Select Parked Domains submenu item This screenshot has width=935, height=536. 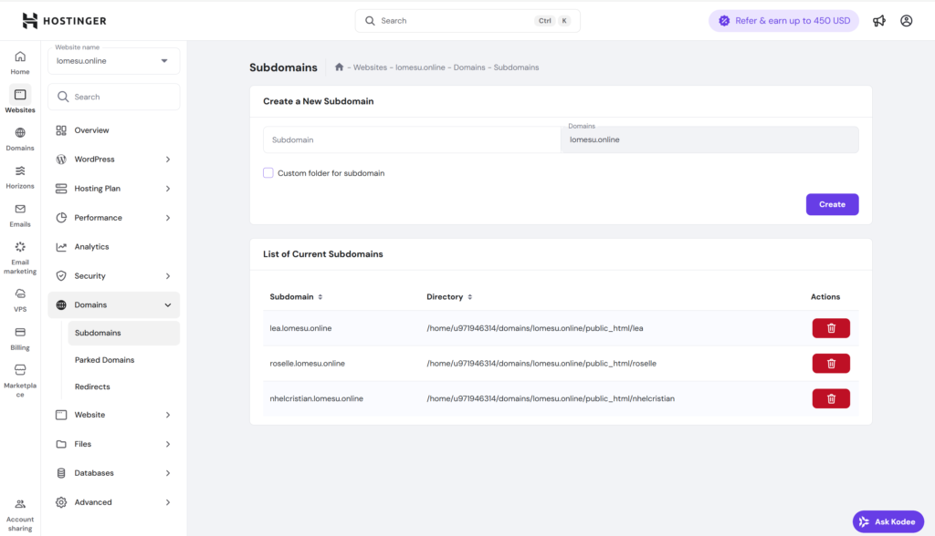click(x=104, y=360)
